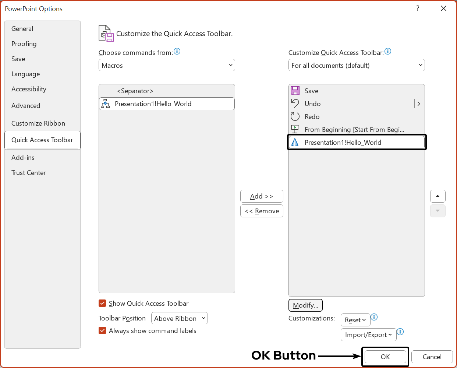Select the Undo arrow icon

coord(295,104)
